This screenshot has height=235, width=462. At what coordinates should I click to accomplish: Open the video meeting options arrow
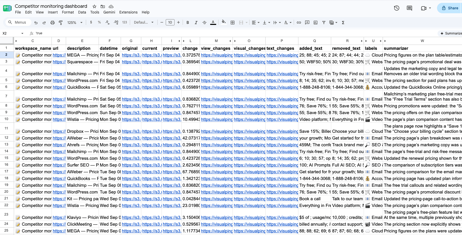point(430,8)
